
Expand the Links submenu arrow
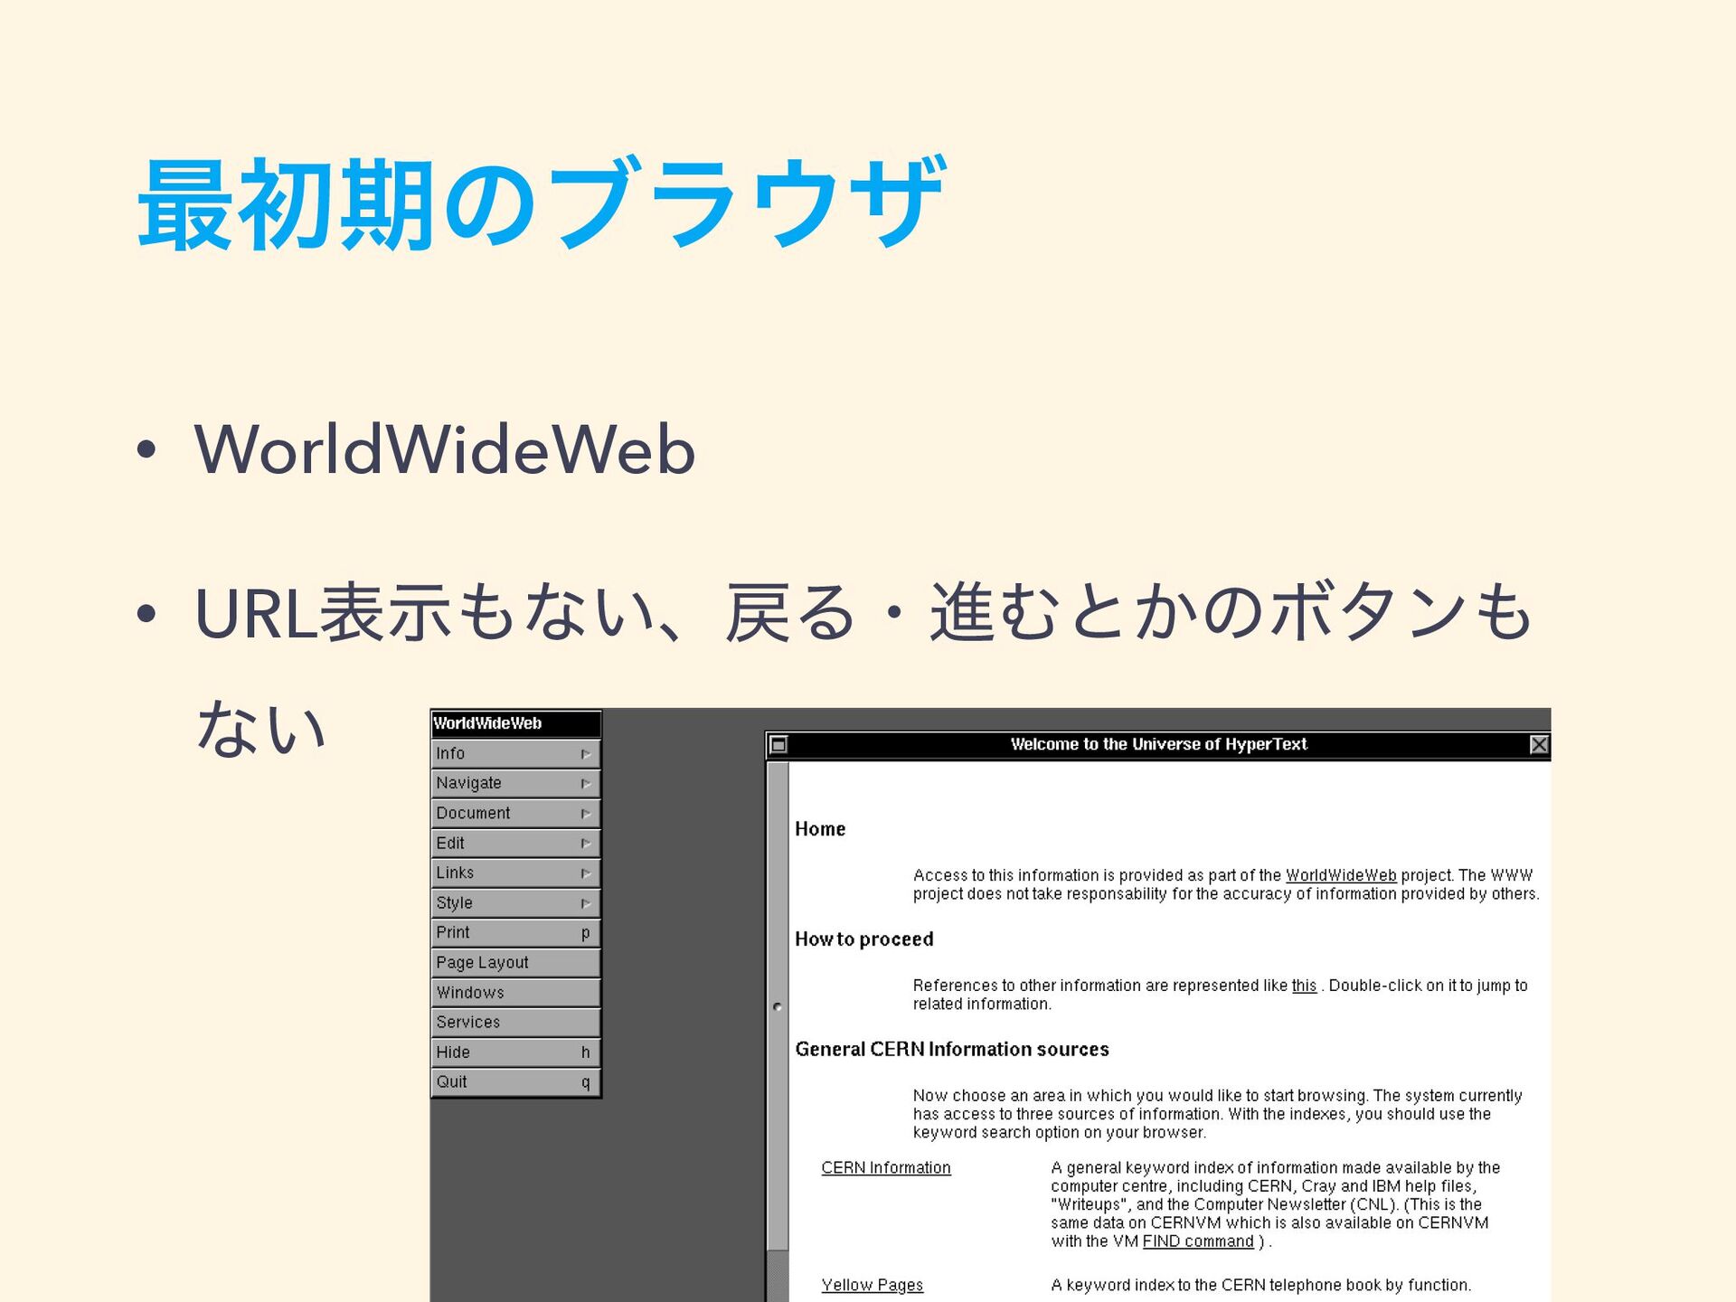click(586, 873)
